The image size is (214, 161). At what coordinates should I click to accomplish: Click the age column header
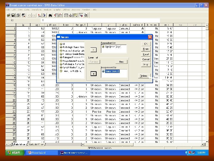coord(37,25)
